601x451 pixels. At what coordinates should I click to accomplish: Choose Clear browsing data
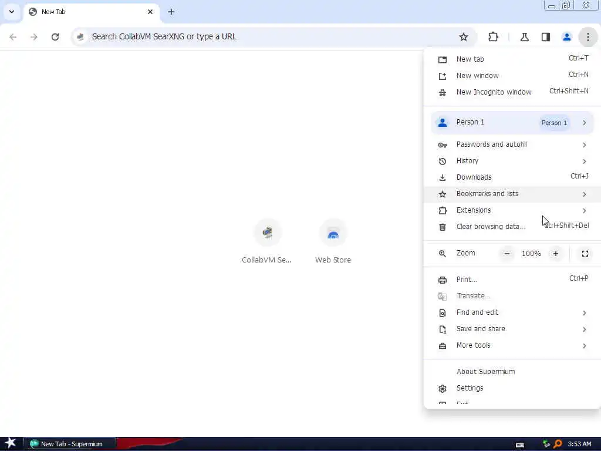512,227
